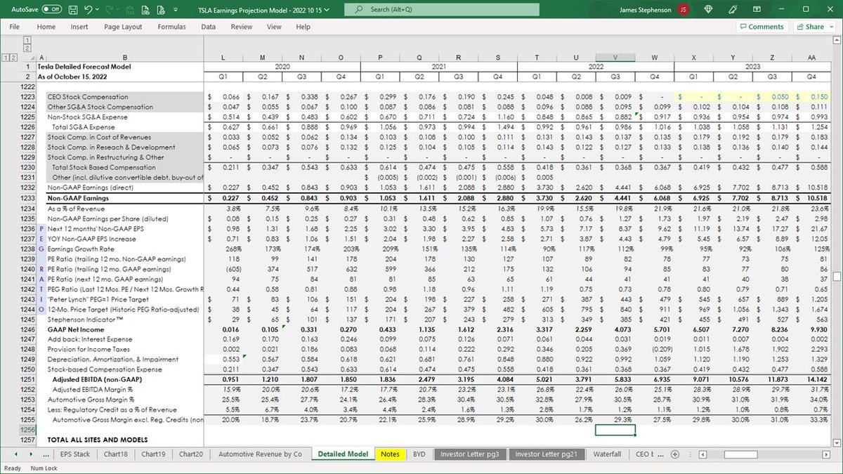Viewport: 843px width, 474px height.
Task: Open Ribbon Display Options icon
Action: [x=757, y=10]
